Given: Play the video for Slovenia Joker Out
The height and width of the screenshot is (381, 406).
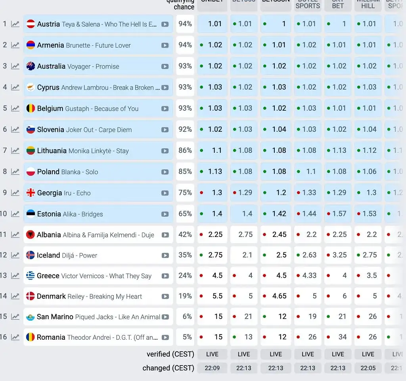Looking at the screenshot, I should coord(165,130).
